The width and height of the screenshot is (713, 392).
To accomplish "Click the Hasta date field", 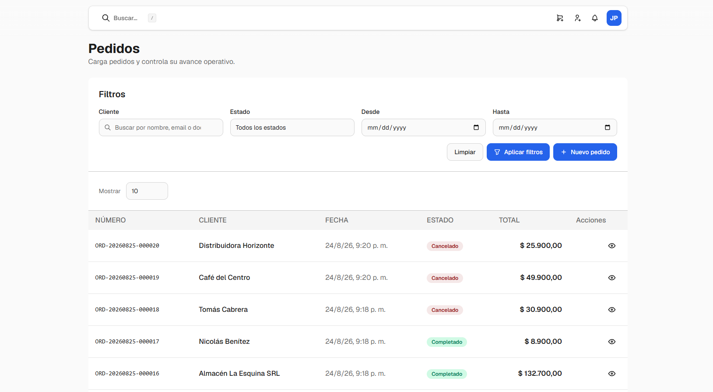I will [555, 127].
